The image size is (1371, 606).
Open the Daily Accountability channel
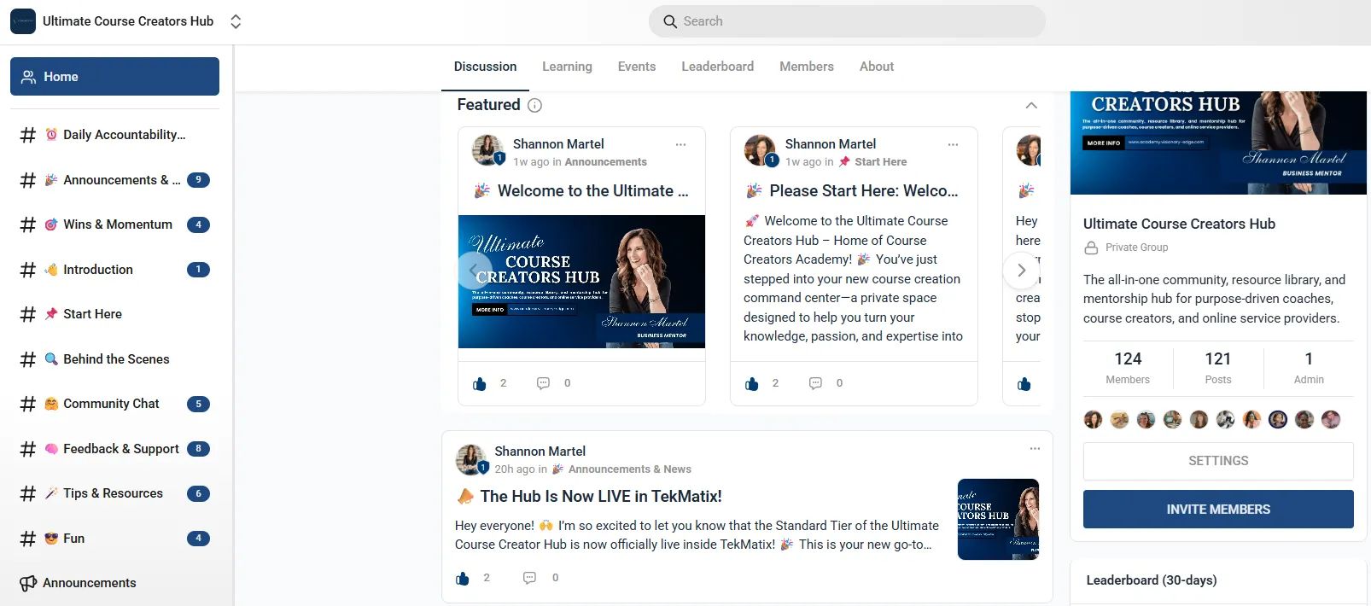pyautogui.click(x=114, y=135)
